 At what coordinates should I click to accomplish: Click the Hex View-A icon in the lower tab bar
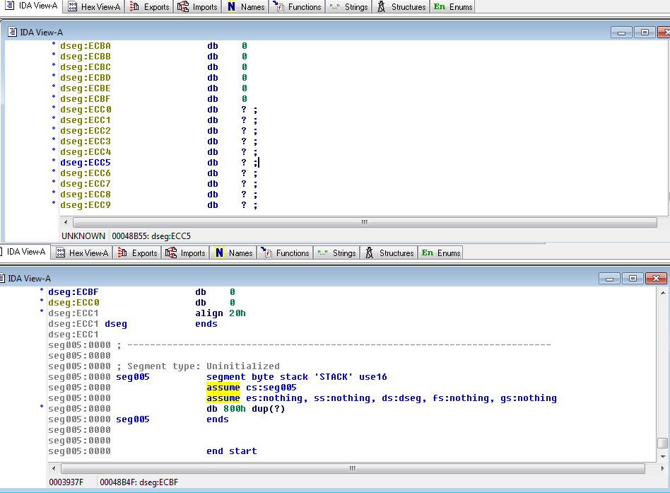coord(60,253)
